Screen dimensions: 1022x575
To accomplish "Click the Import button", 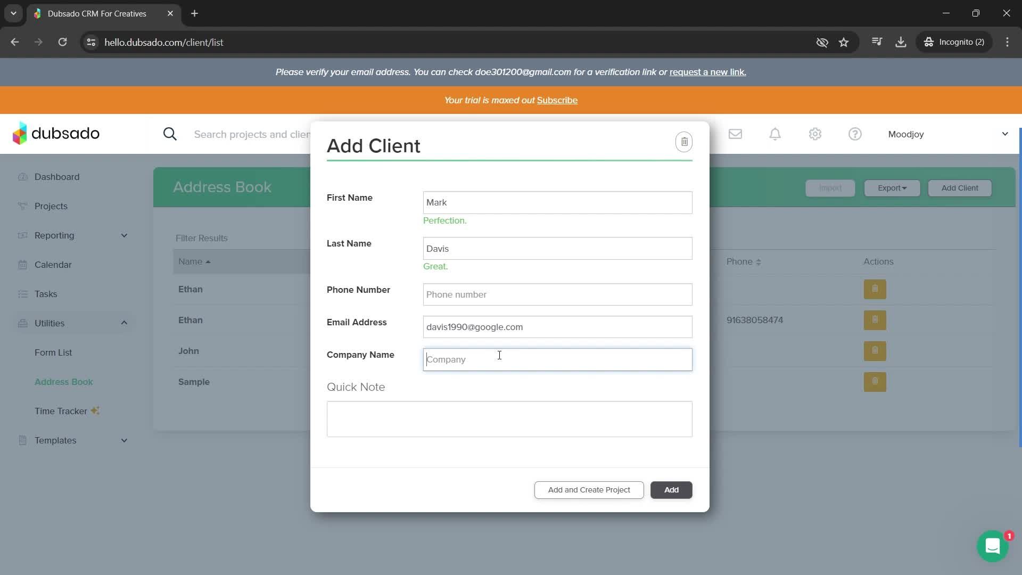I will 830,188.
